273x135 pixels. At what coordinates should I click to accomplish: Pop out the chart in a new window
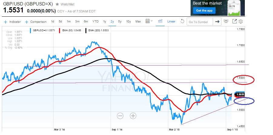tap(235, 21)
